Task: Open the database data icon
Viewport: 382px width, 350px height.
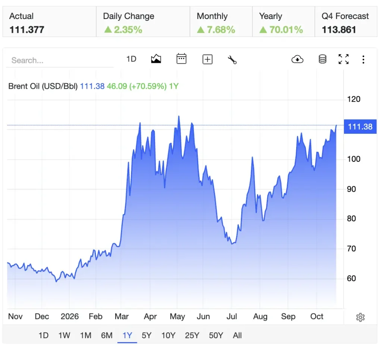Action: pyautogui.click(x=322, y=59)
